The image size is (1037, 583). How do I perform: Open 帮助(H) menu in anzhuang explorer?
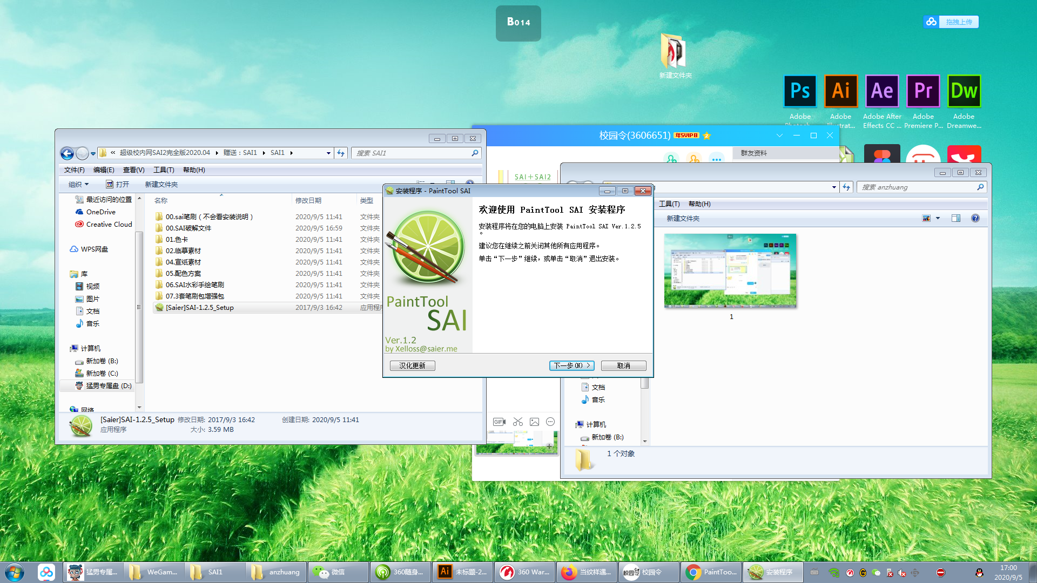click(699, 204)
